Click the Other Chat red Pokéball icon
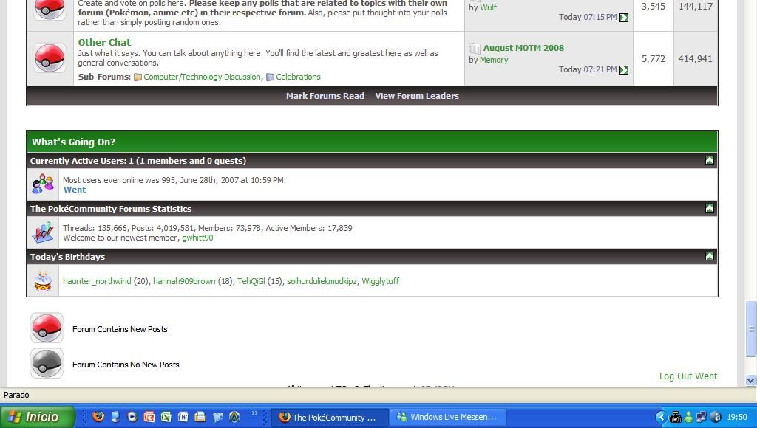Viewport: 757px width, 428px height. (x=50, y=58)
